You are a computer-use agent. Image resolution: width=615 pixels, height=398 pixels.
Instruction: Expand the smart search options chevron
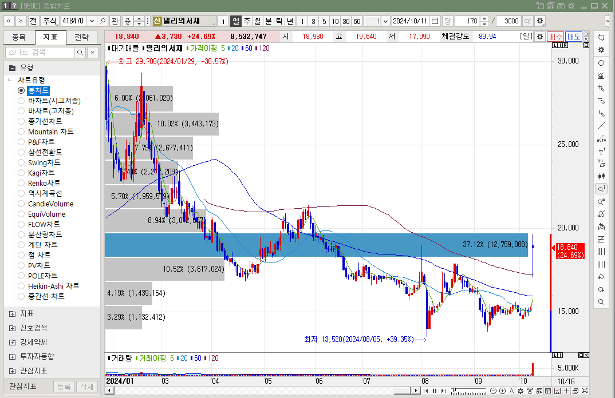point(93,53)
